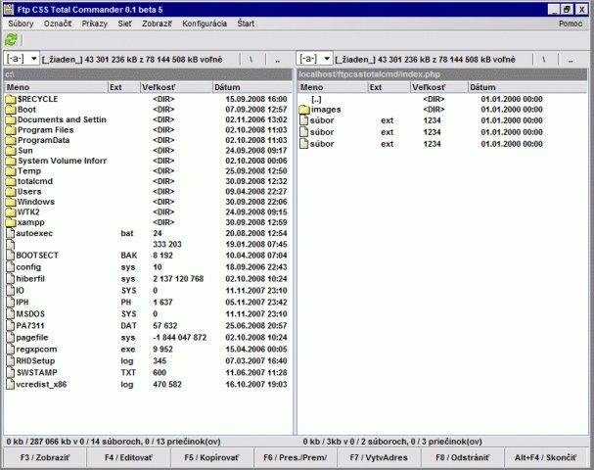Click the Alt+F4 / Skončiť button
Viewport: 594px width, 470px height.
(545, 457)
